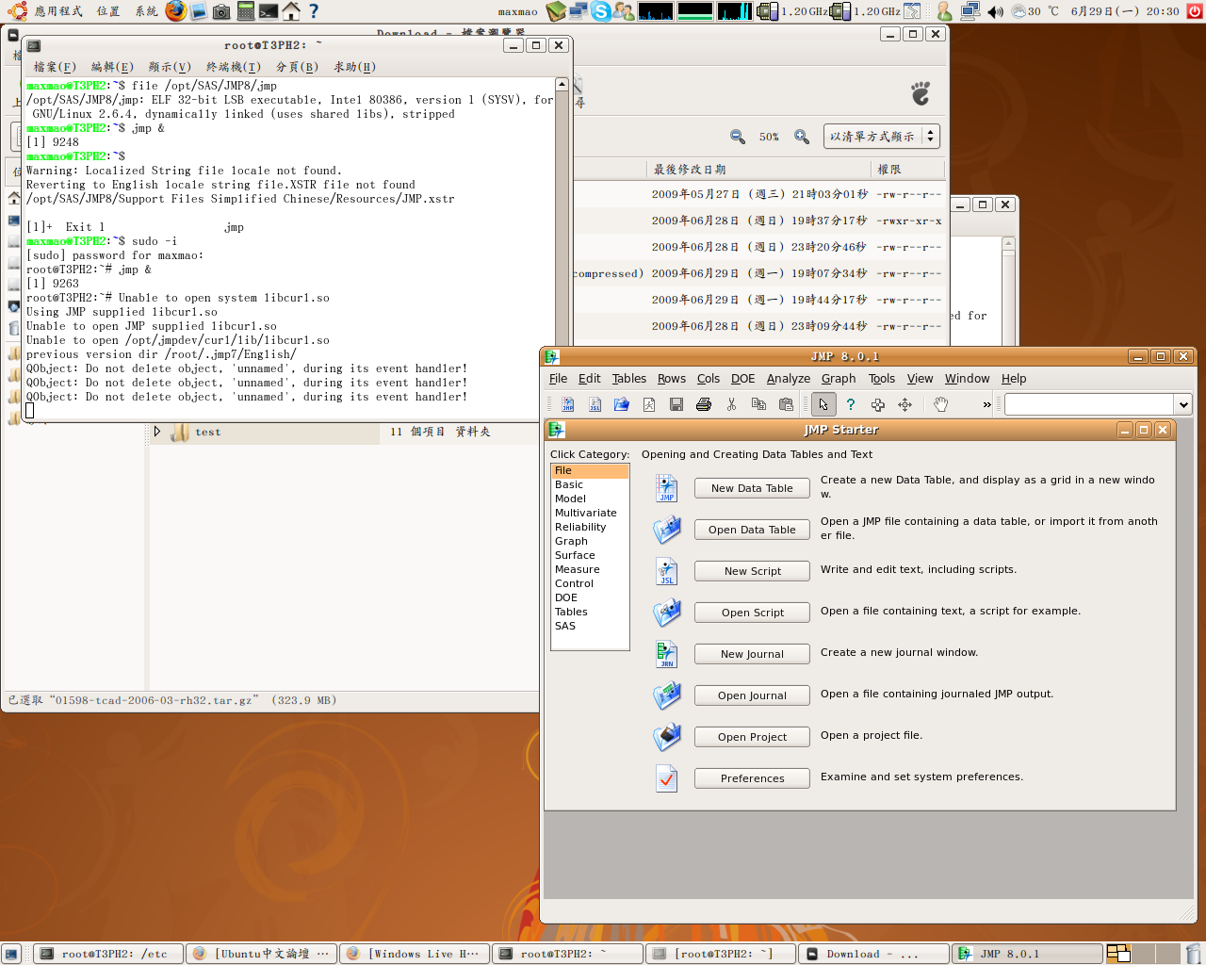Click the red power shutdown button in panel
Viewport: 1206px width, 965px height.
click(1195, 11)
